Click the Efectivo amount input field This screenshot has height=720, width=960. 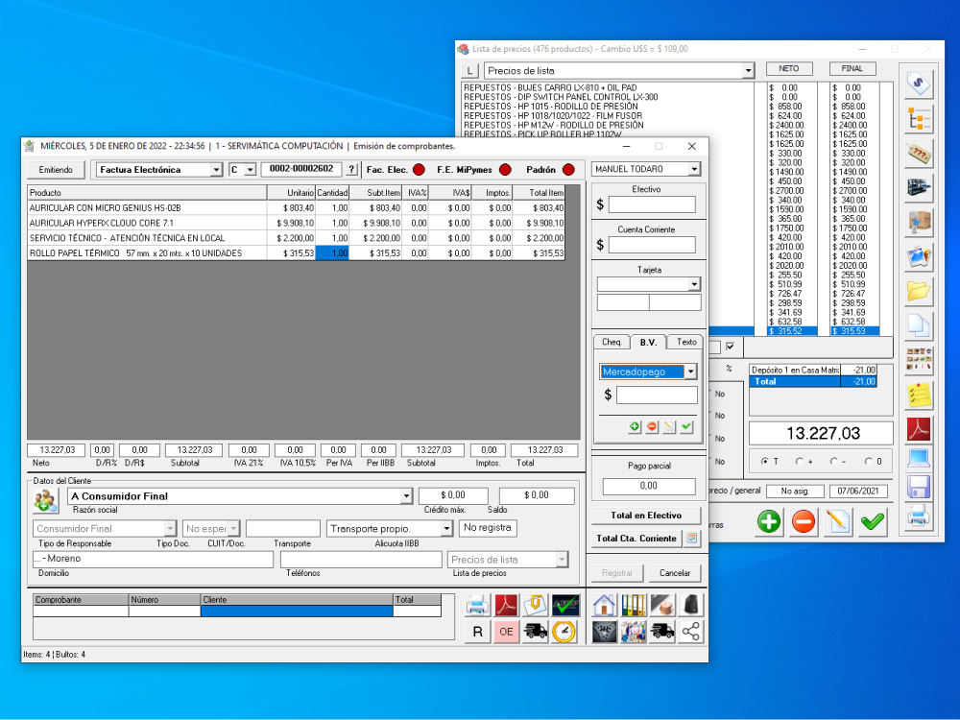point(652,204)
